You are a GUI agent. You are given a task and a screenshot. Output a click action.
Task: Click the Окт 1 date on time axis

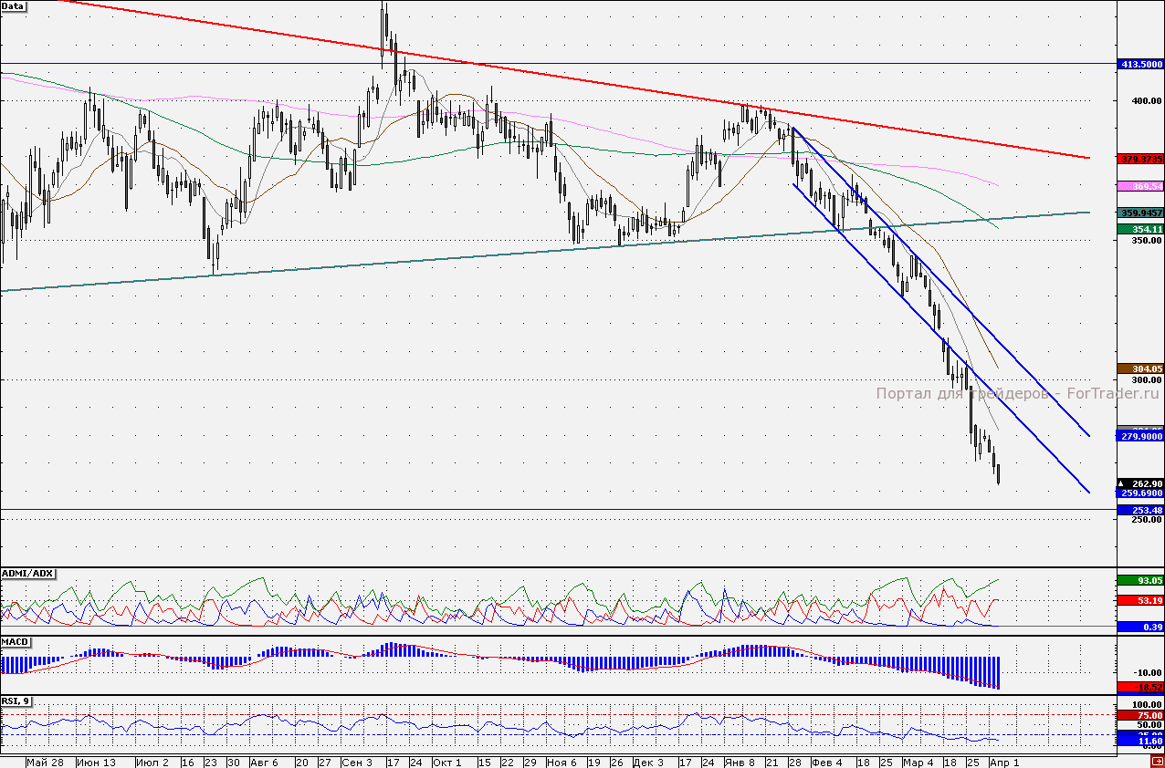[446, 762]
